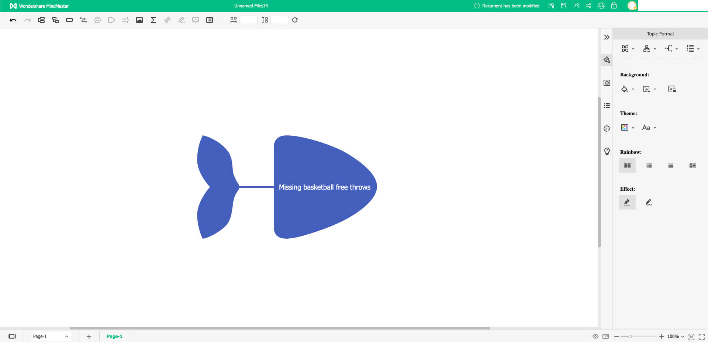Open the outline list panel in sidebar
This screenshot has width=708, height=342.
[607, 106]
